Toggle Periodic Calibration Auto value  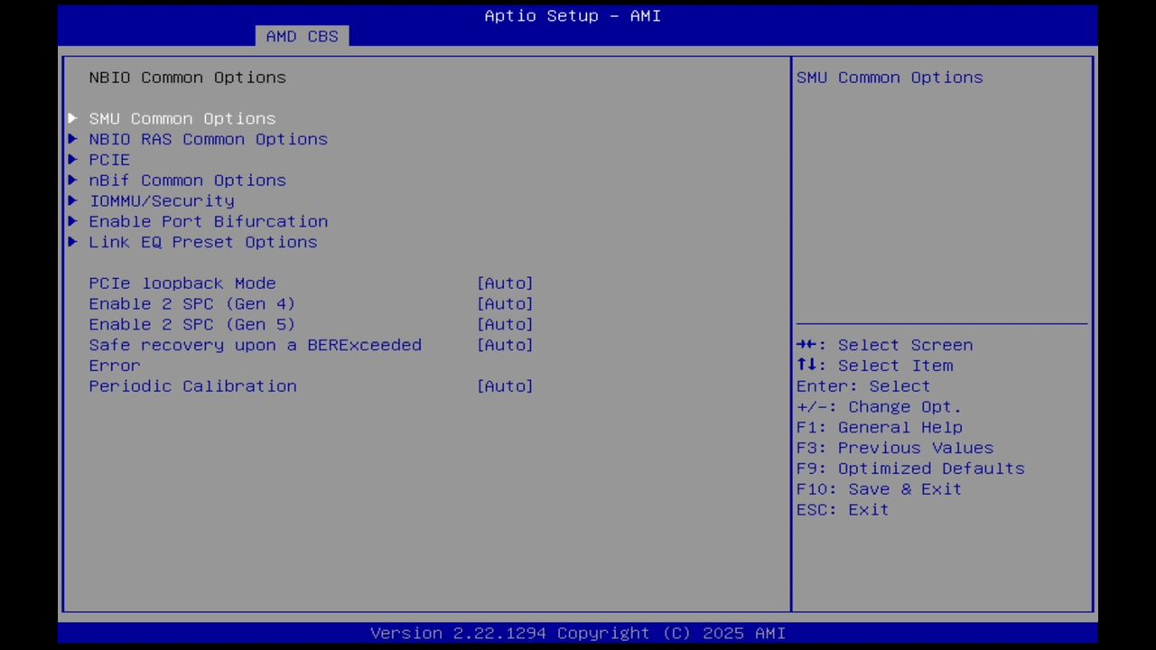pos(505,386)
